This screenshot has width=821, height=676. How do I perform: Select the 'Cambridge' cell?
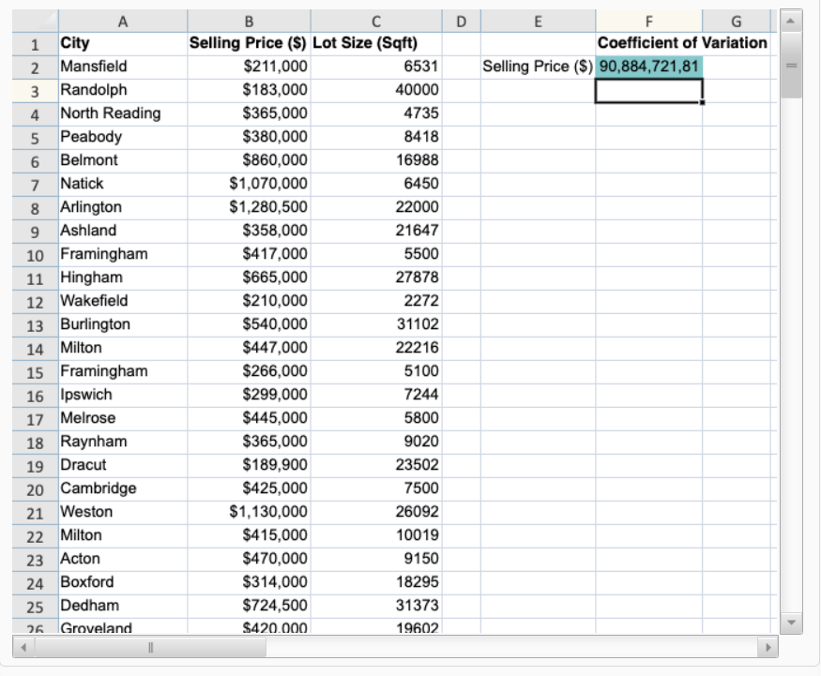coord(123,489)
